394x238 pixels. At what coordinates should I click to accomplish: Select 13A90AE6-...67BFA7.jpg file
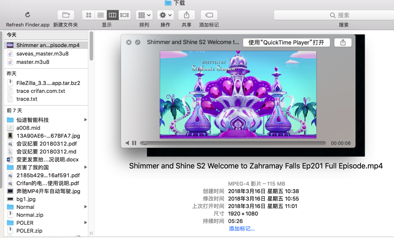(x=46, y=136)
